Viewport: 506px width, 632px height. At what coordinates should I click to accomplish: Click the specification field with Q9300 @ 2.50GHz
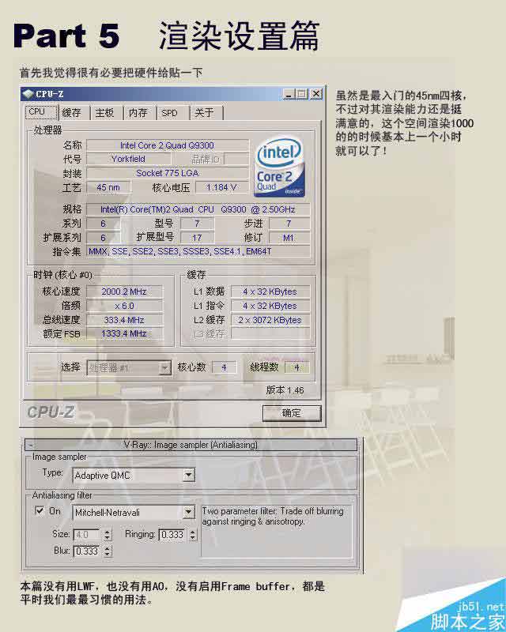[x=198, y=209]
